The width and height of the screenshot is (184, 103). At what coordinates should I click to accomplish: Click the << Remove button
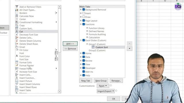[70, 49]
